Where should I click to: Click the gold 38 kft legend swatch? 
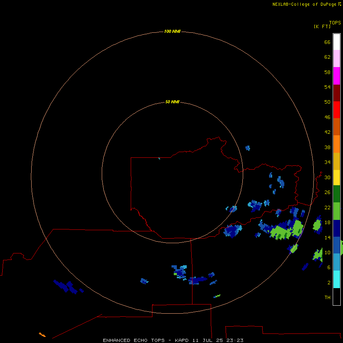pos(337,161)
